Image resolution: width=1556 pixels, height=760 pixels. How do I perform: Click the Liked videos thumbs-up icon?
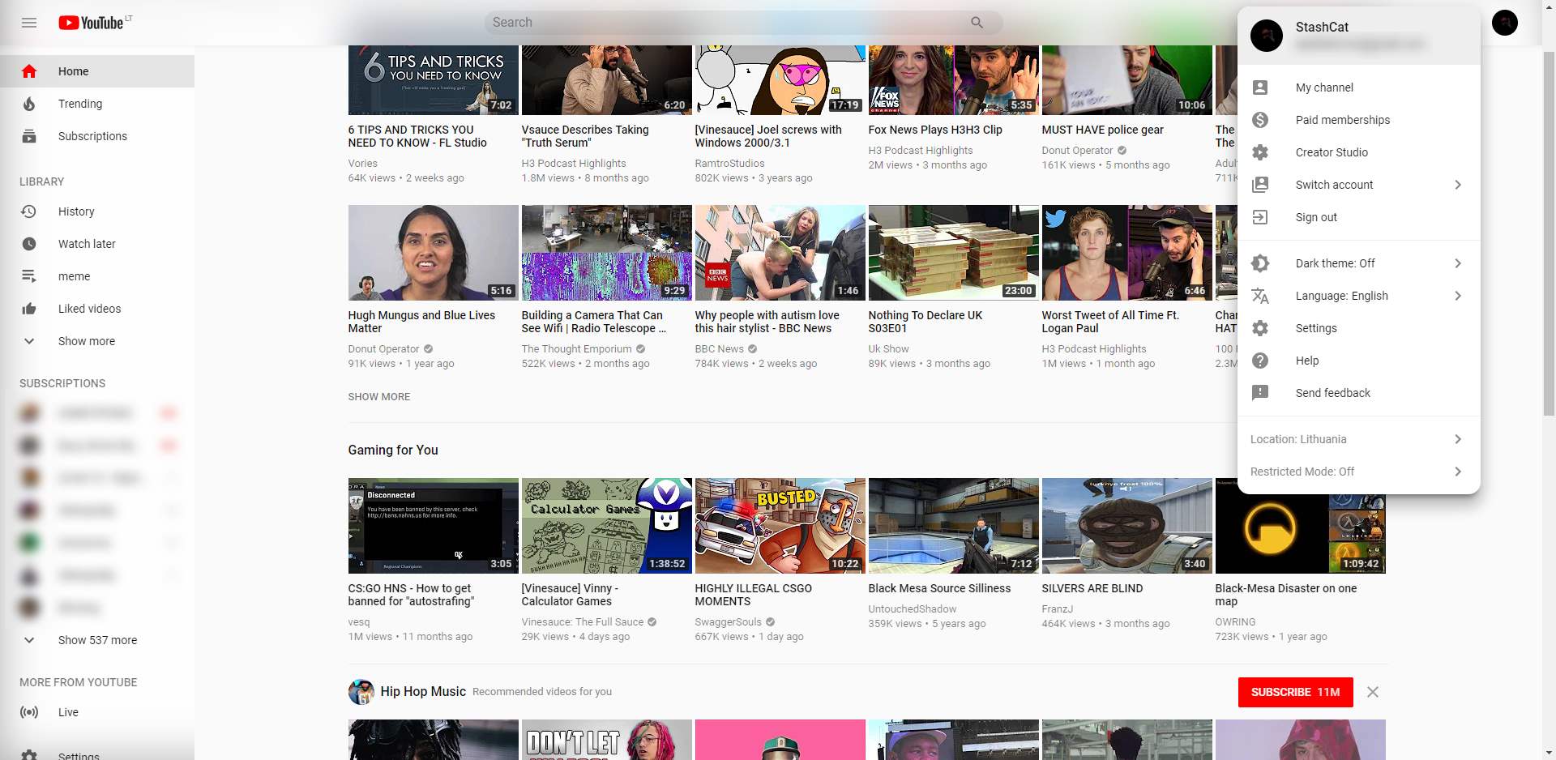click(29, 309)
